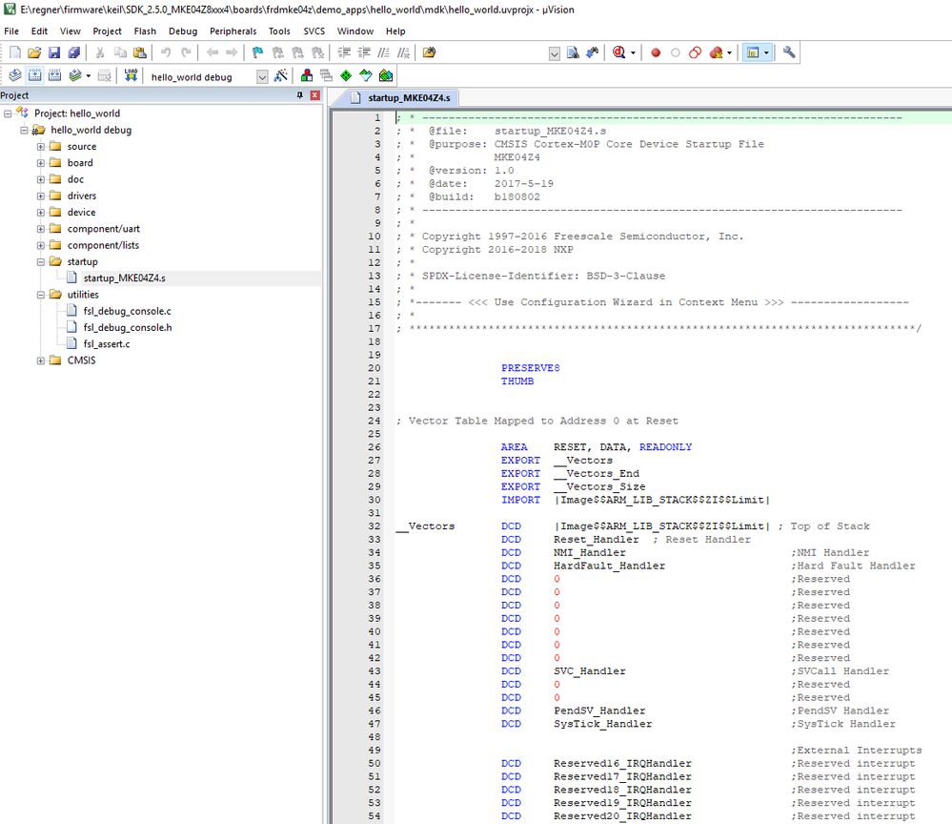
Task: Click the indent selected lines icon
Action: [344, 52]
